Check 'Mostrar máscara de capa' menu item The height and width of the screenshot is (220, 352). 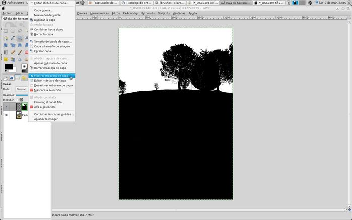pos(52,76)
